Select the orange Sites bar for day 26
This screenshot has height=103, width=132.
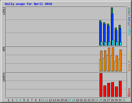[105, 61]
